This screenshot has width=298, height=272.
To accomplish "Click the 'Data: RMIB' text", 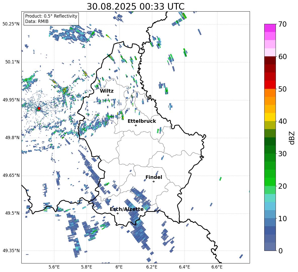I will click(x=37, y=21).
